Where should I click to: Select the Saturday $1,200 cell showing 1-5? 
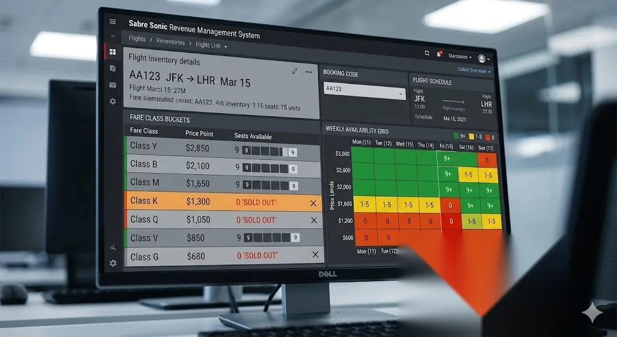click(x=471, y=222)
